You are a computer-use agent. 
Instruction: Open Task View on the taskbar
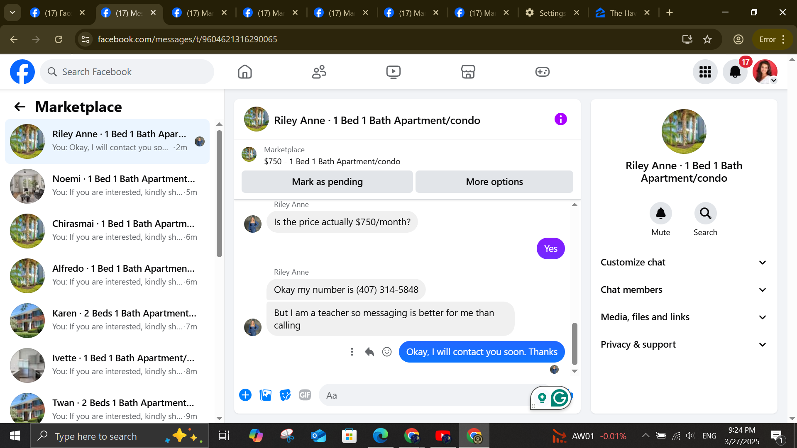(x=224, y=436)
